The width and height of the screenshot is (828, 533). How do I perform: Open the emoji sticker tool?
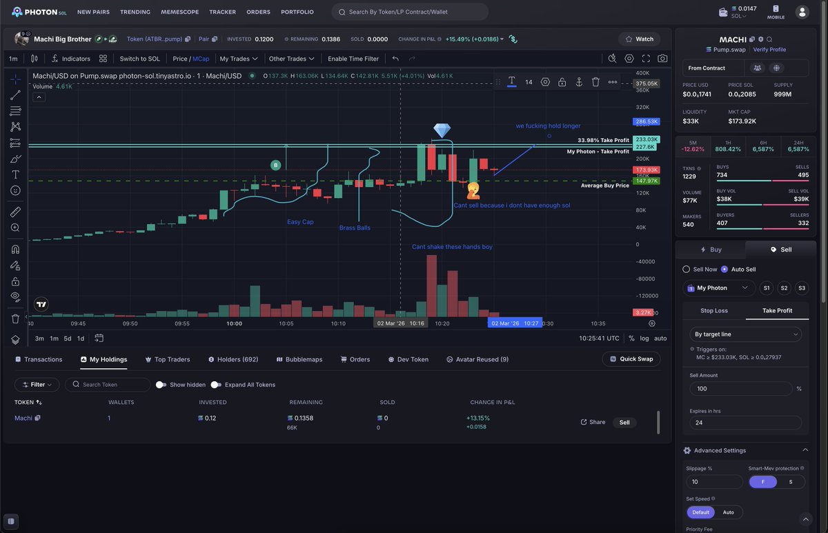(15, 190)
